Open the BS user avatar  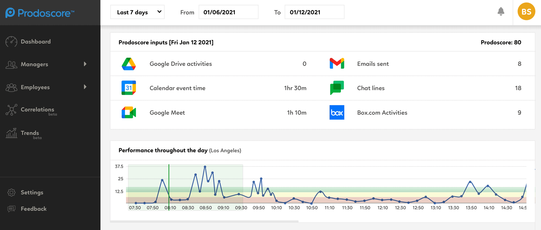point(526,12)
